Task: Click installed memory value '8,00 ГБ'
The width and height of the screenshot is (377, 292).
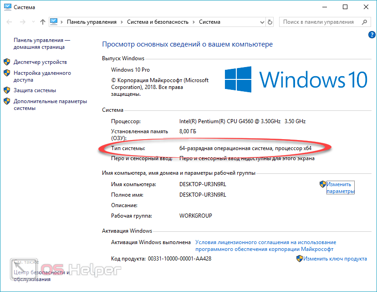Action: coord(188,131)
